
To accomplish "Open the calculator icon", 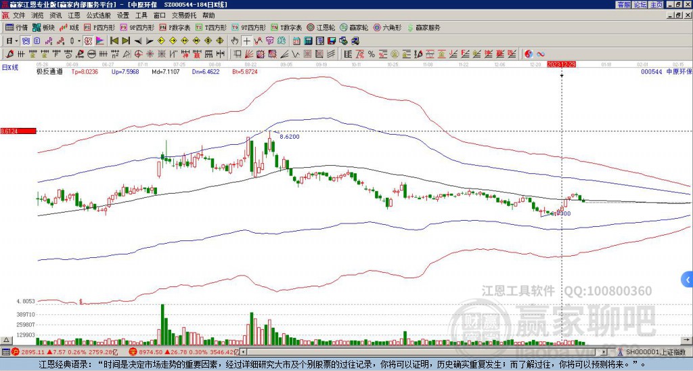I will [x=309, y=41].
